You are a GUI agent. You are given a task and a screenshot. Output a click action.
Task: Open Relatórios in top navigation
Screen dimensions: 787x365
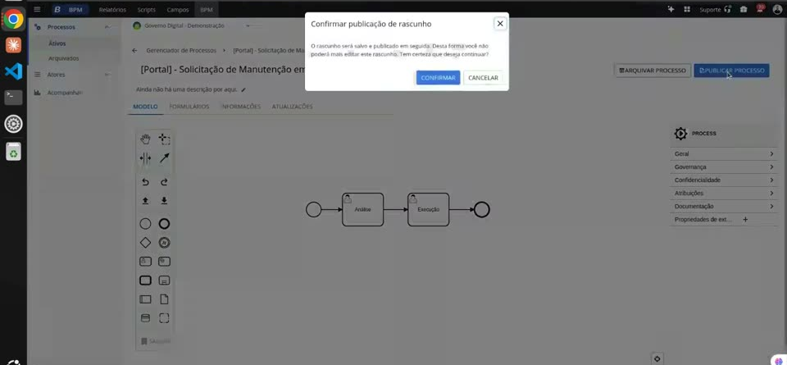(112, 10)
